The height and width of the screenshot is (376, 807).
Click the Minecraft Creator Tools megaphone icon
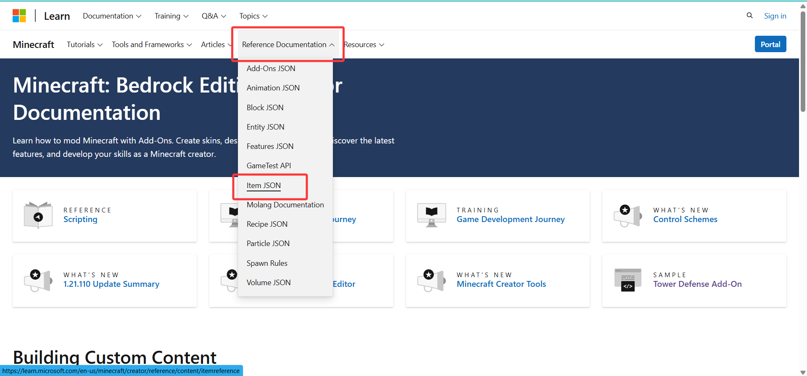pyautogui.click(x=431, y=280)
